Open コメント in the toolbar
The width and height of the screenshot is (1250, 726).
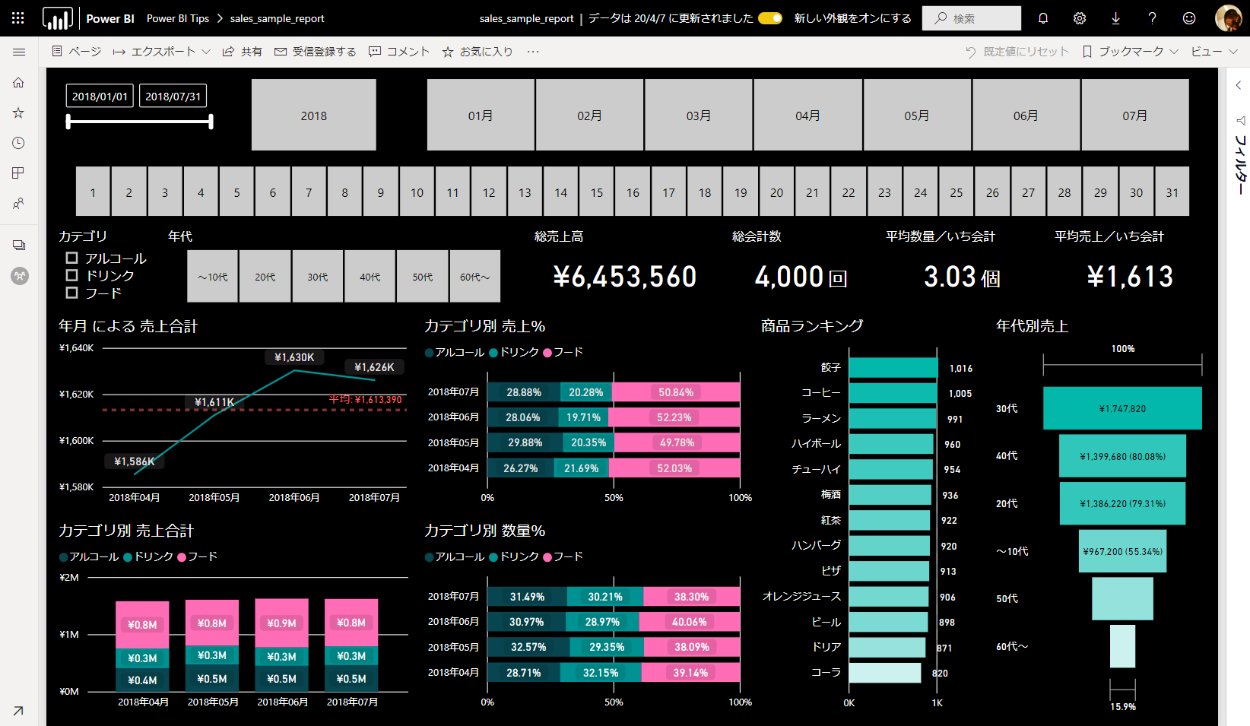click(x=399, y=52)
